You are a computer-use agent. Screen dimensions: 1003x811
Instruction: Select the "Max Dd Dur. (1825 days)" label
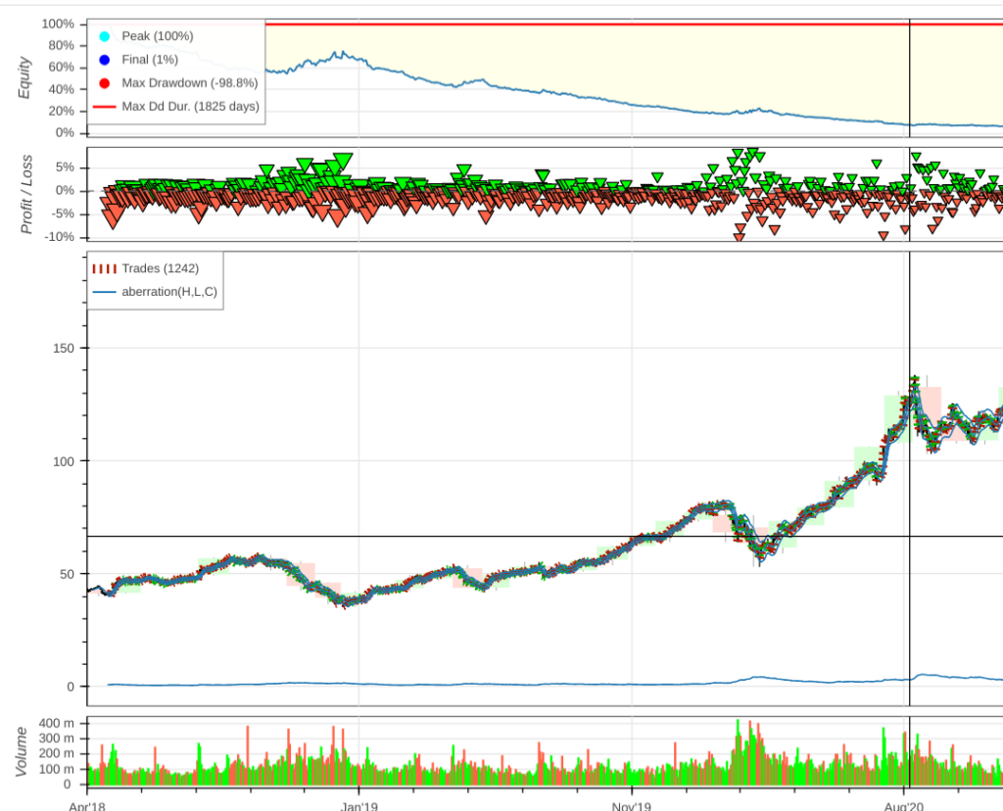190,107
